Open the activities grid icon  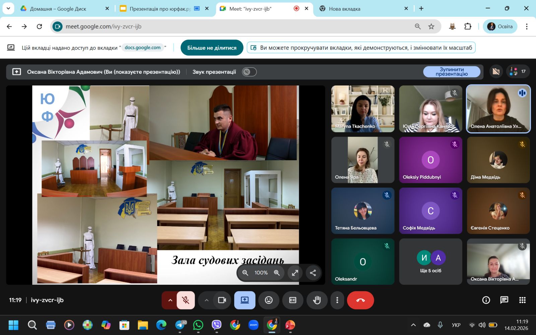(522, 300)
